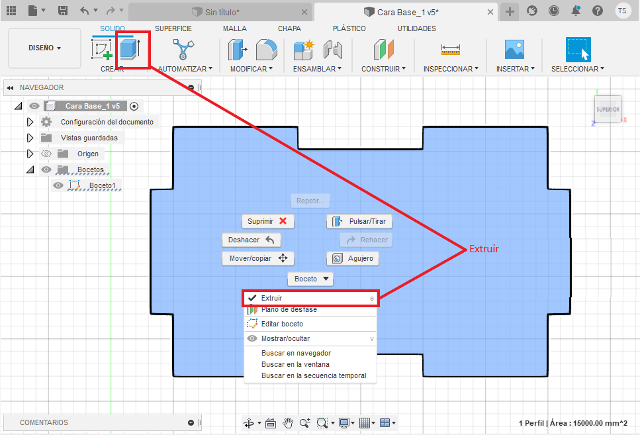Click the SUPERIOR view cube face
The image size is (640, 435).
[x=607, y=109]
